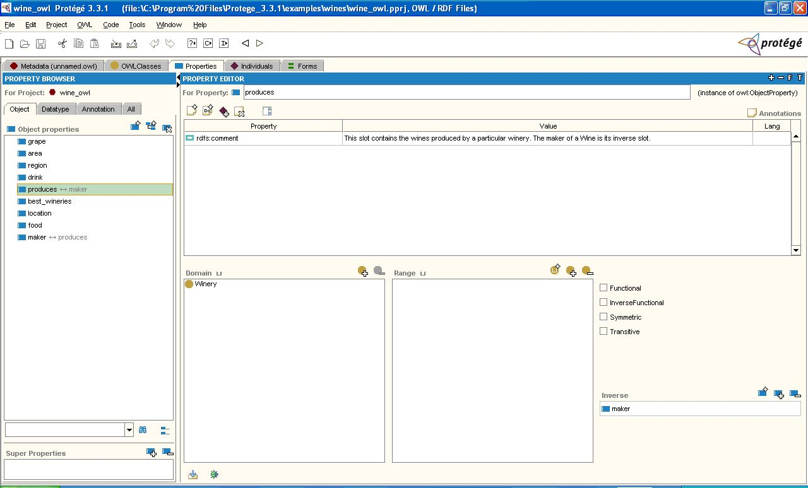Click the 'C' class toolbar icon
The width and height of the screenshot is (808, 488).
[208, 44]
